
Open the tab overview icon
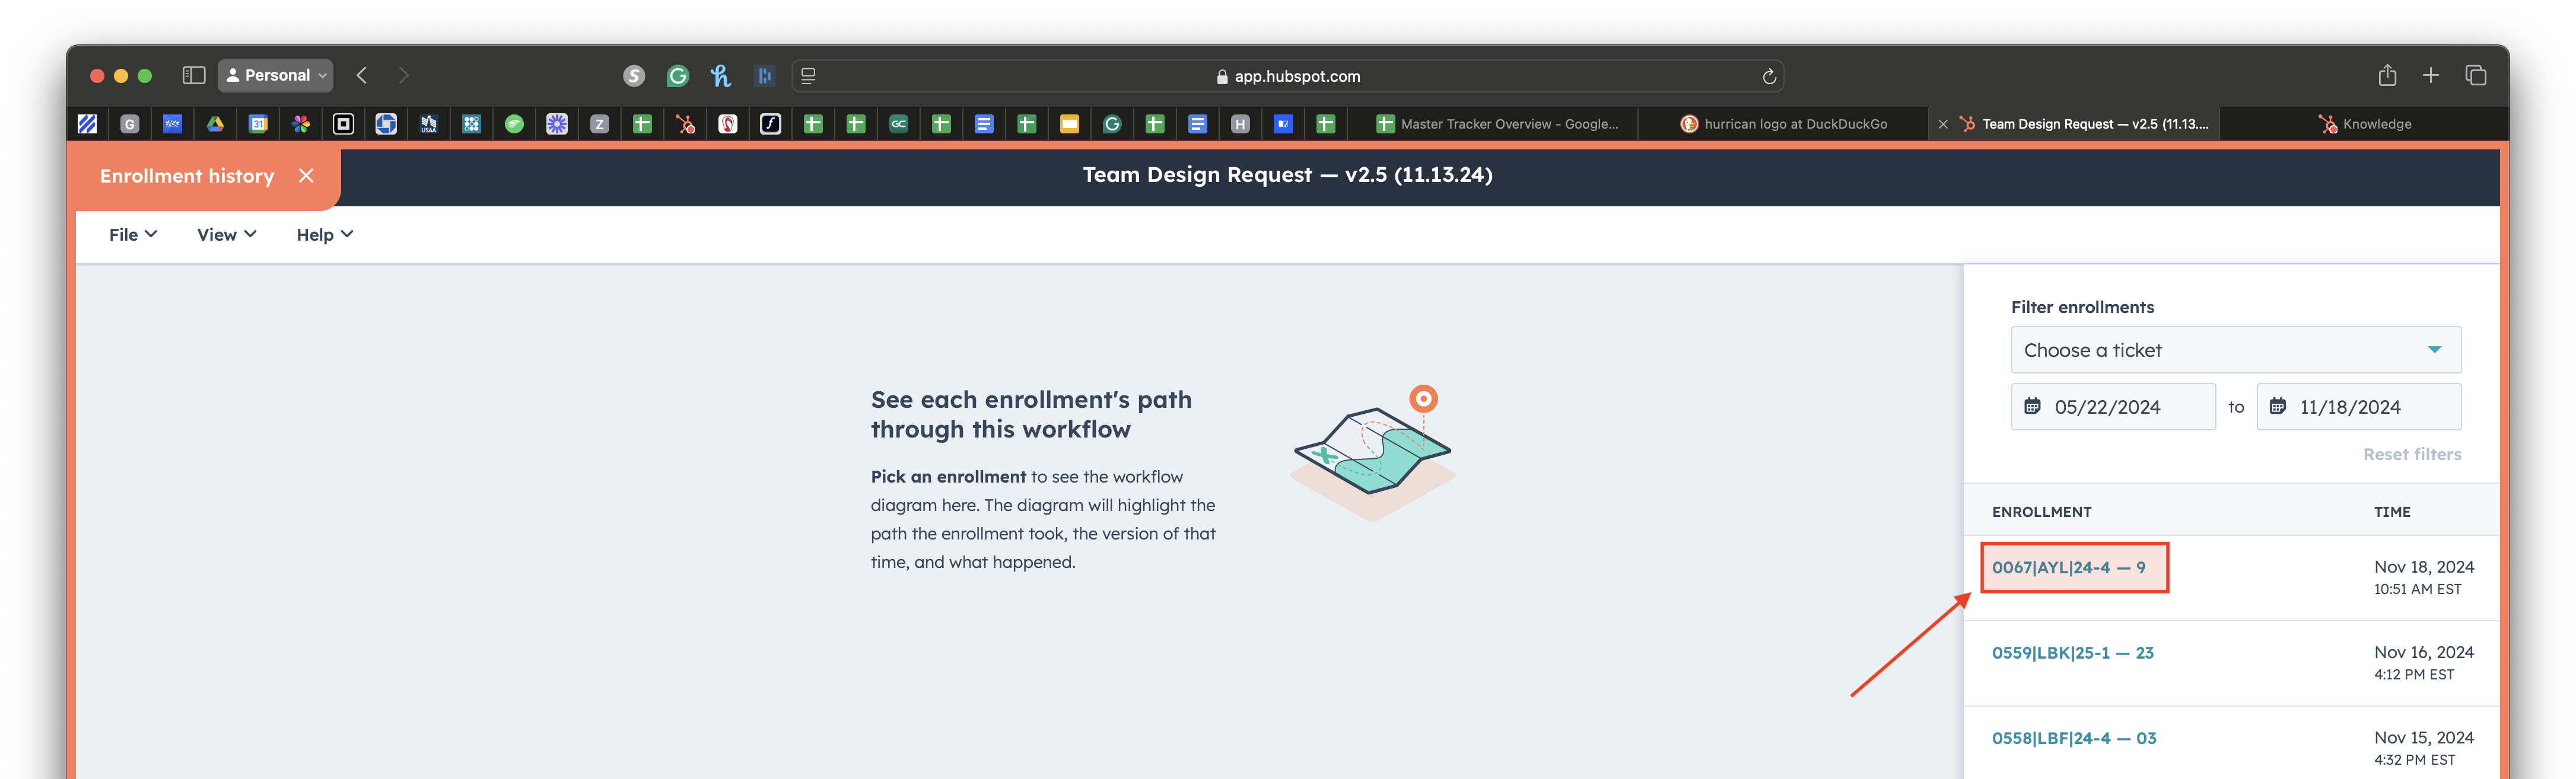(2476, 76)
